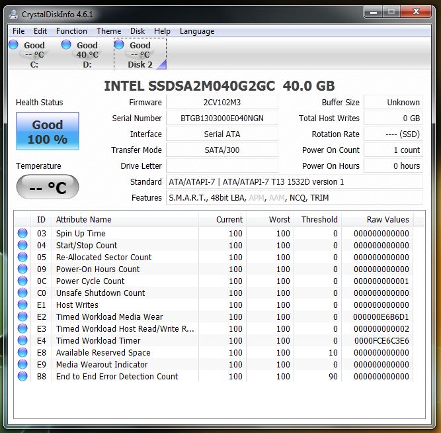Viewport: 441px width, 433px height.
Task: Click the status orb in Timed Workload Timer row
Action: click(x=22, y=340)
